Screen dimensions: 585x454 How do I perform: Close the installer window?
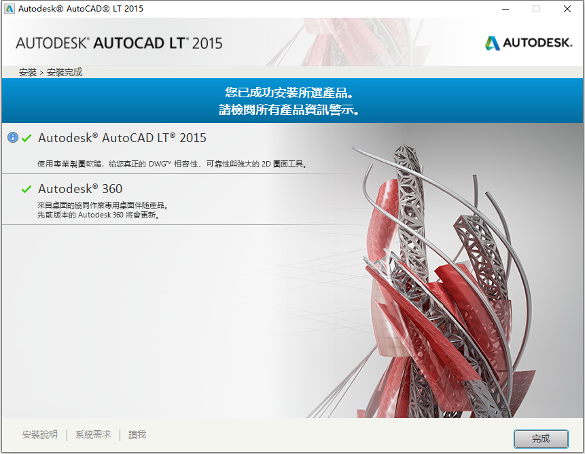[567, 9]
